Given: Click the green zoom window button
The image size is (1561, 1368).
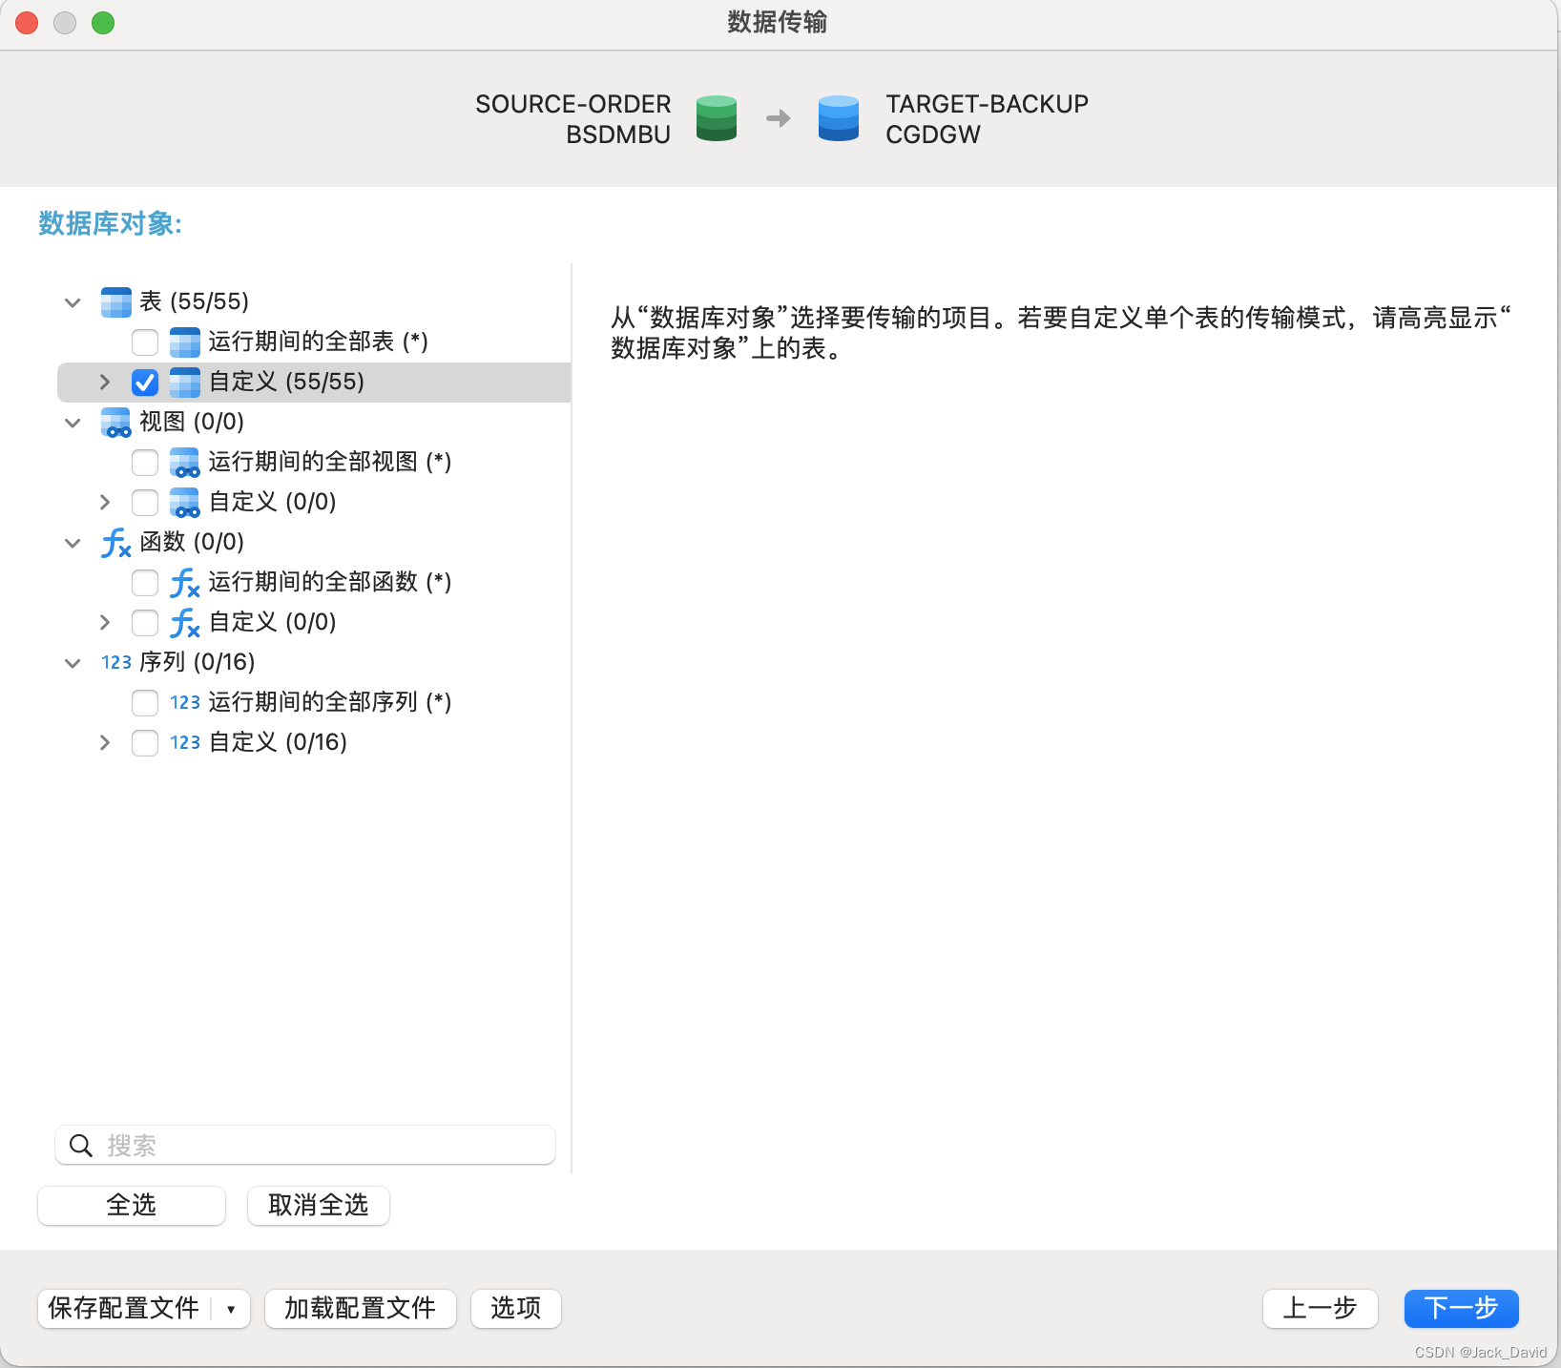Looking at the screenshot, I should point(103,23).
